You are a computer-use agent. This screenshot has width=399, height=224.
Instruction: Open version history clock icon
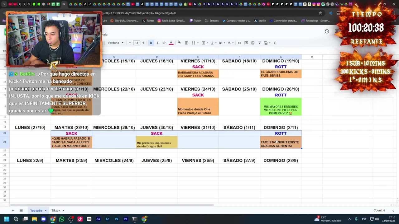point(327,31)
